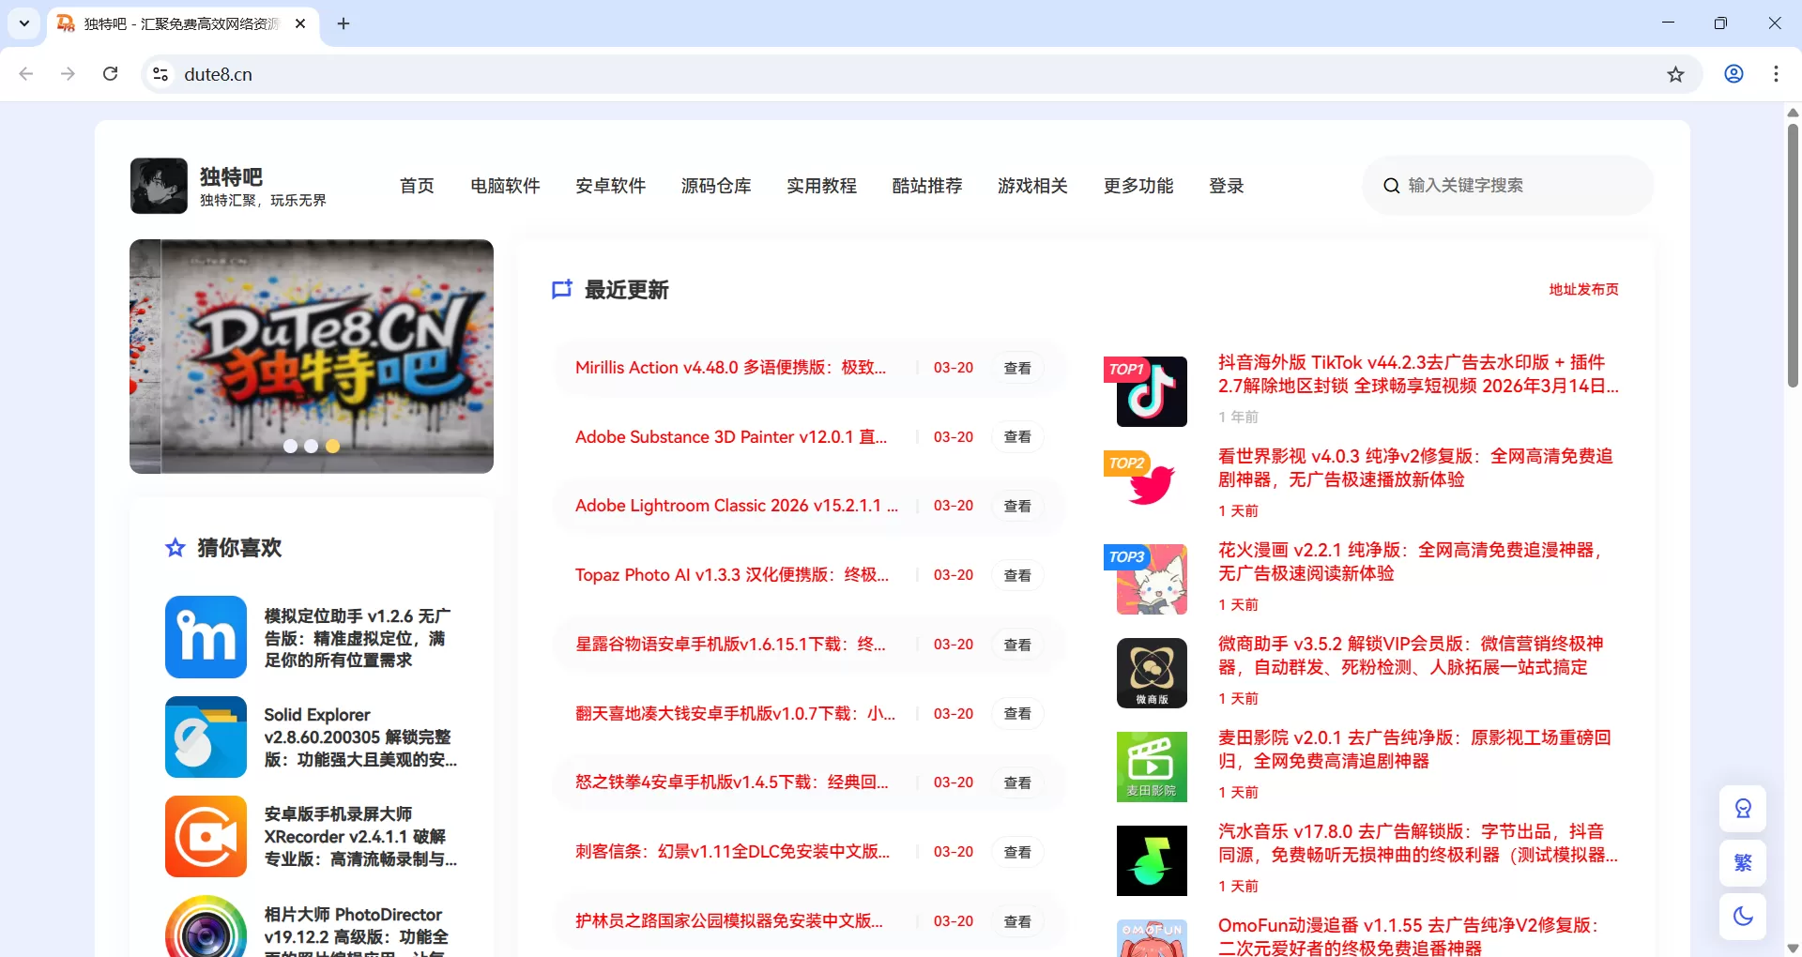Click 查看 for Mirillis Action v4.48.0
The width and height of the screenshot is (1802, 957).
(1016, 368)
